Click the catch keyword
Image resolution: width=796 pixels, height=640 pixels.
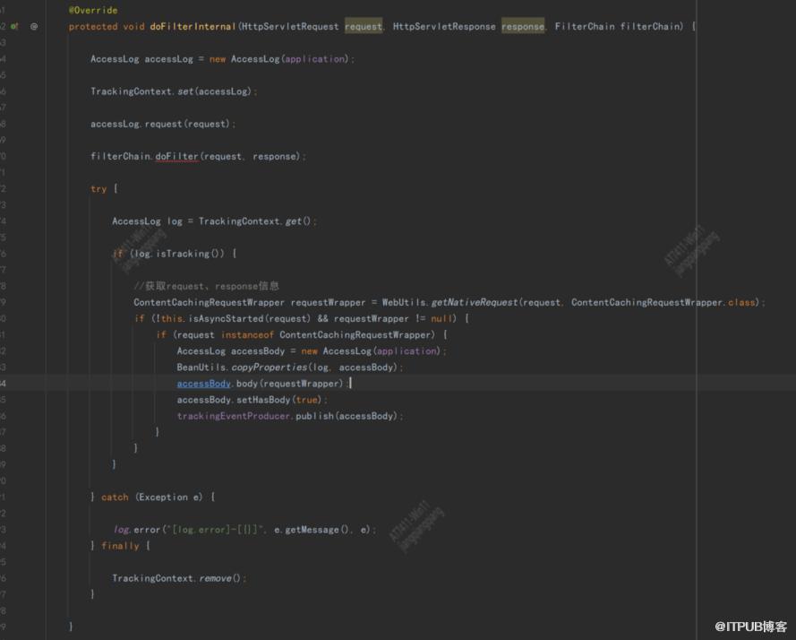pos(115,497)
